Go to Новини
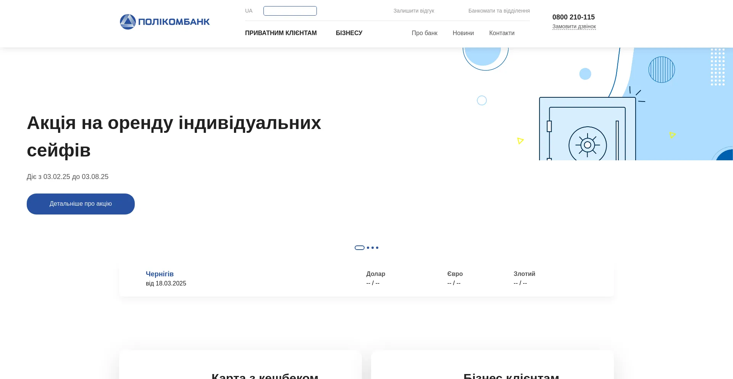The width and height of the screenshot is (733, 379). pos(463,33)
